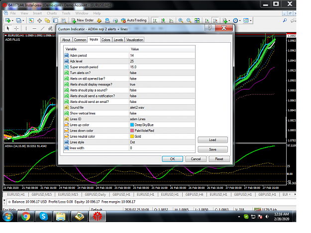The image size is (311, 233).
Task: Switch to the About tab
Action: point(66,40)
